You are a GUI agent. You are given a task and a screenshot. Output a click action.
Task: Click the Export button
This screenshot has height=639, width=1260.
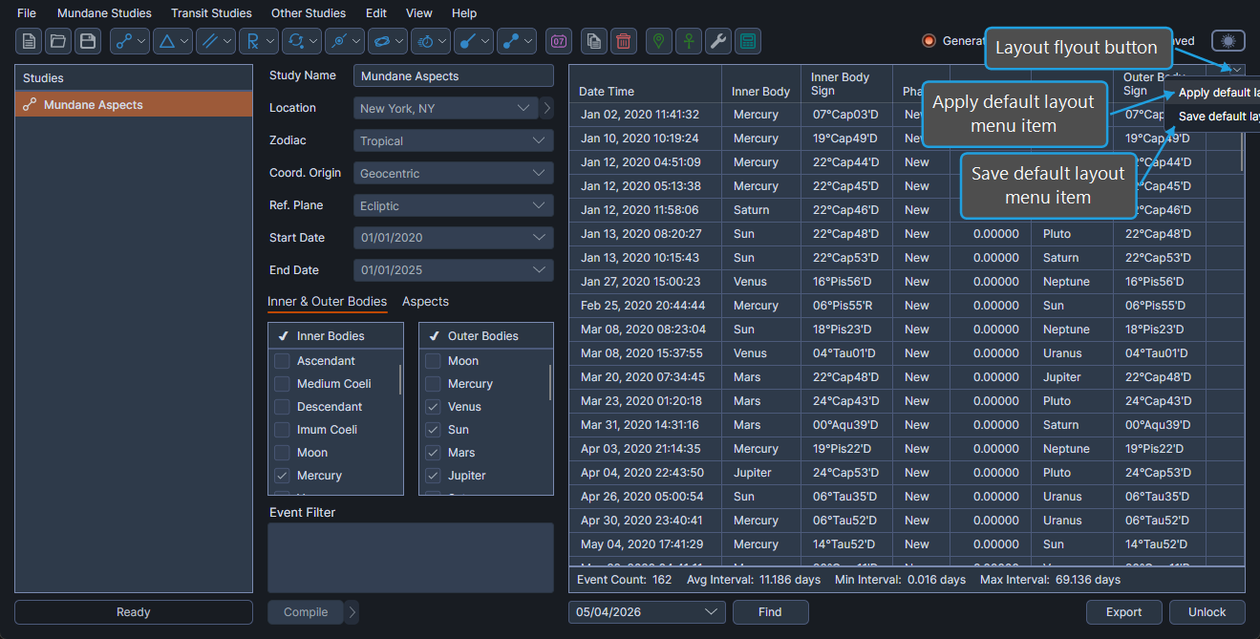click(x=1124, y=612)
